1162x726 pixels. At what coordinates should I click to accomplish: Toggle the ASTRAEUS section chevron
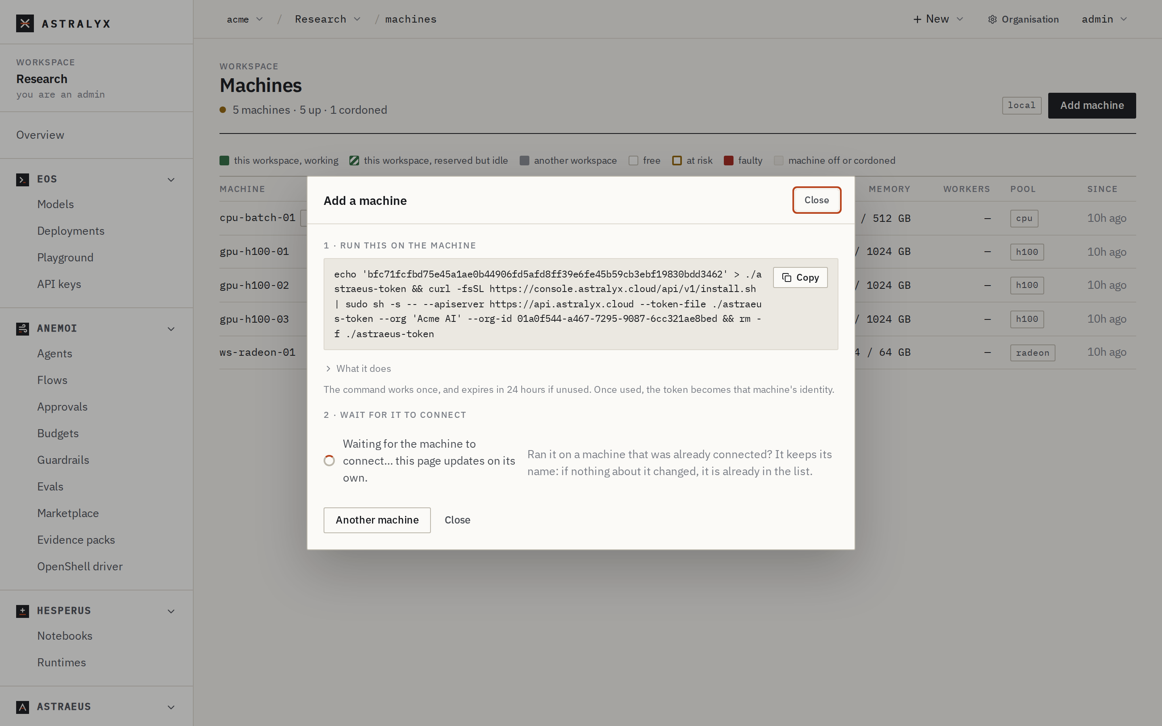pyautogui.click(x=171, y=707)
